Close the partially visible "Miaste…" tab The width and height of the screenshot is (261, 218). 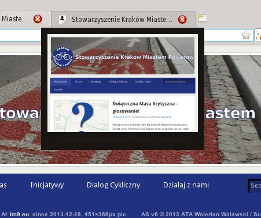38,19
